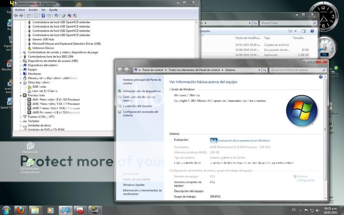Click the Back arrow in Device Manager toolbar
The height and width of the screenshot is (215, 344).
16,15
